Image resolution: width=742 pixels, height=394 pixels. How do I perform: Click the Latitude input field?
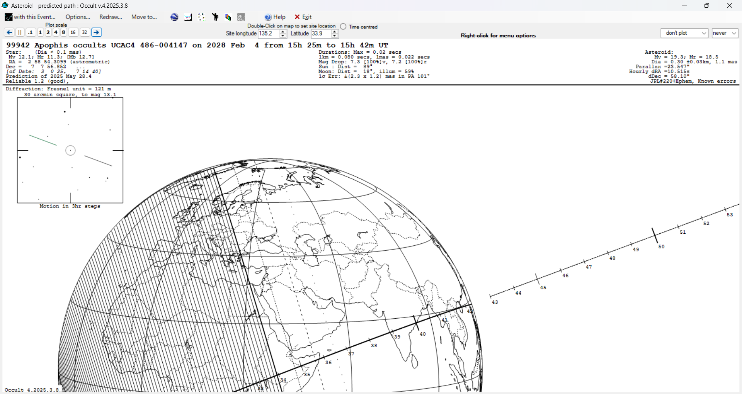(x=321, y=34)
